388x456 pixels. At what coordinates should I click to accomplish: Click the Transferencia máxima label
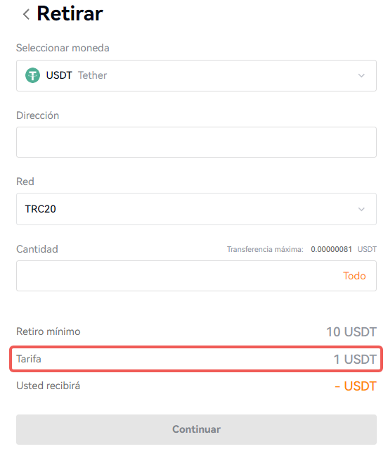coord(265,249)
